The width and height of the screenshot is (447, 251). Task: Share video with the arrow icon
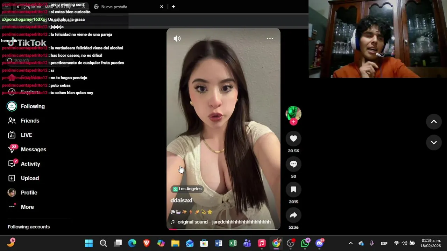click(x=293, y=215)
